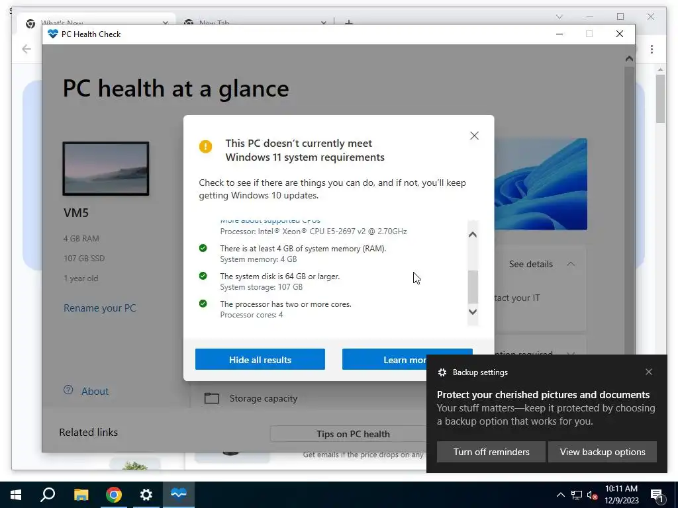The image size is (678, 508).
Task: Open Settings gear on taskbar
Action: (x=146, y=495)
